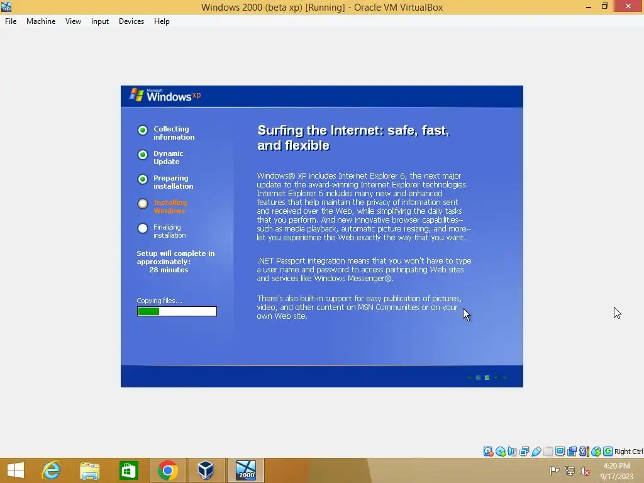The width and height of the screenshot is (644, 483).
Task: Click the USB devices status icon
Action: 536,452
